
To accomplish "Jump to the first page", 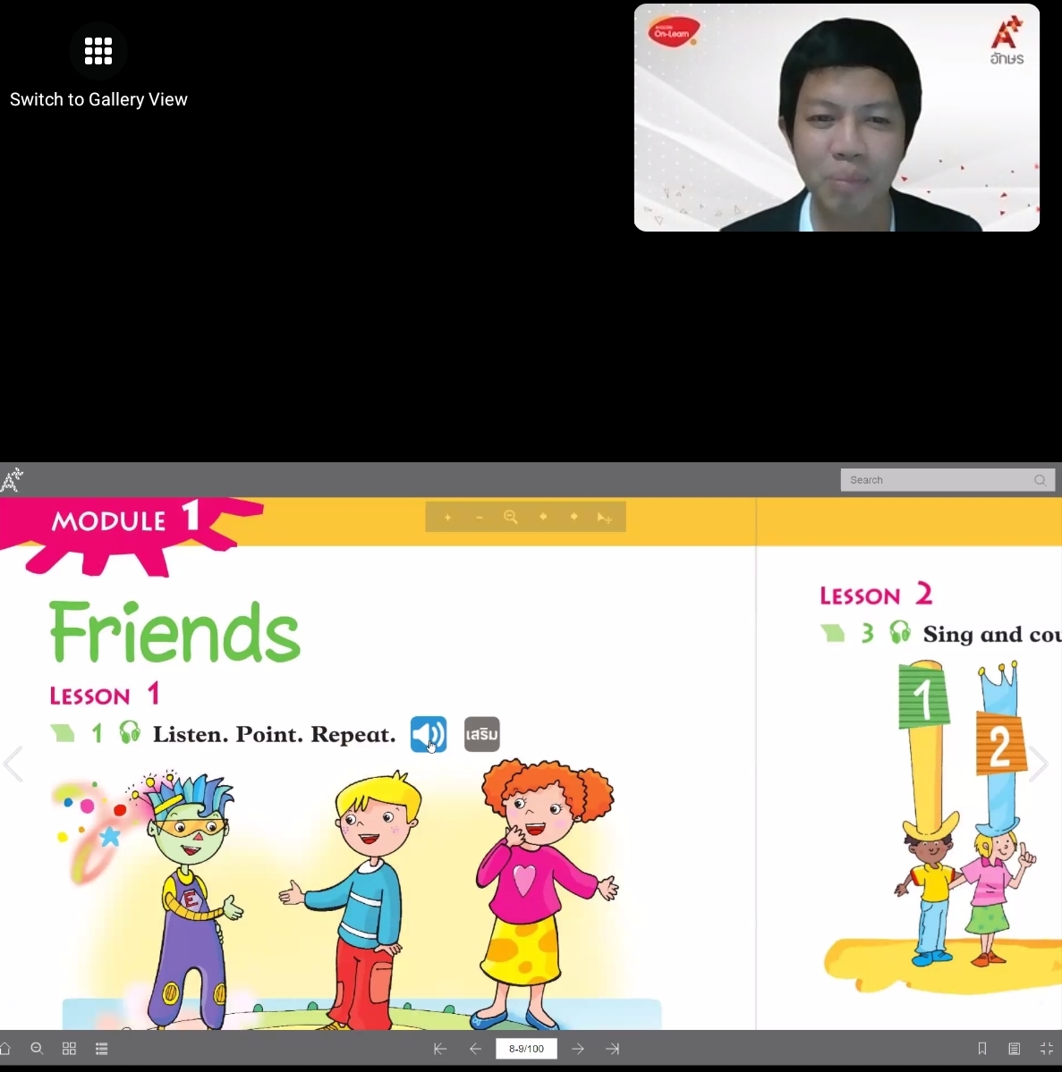I will coord(440,1048).
